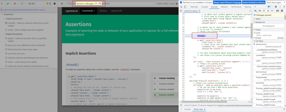286x112 pixels.
Task: Toggle device toolbar in DevTools
Action: [185, 7]
